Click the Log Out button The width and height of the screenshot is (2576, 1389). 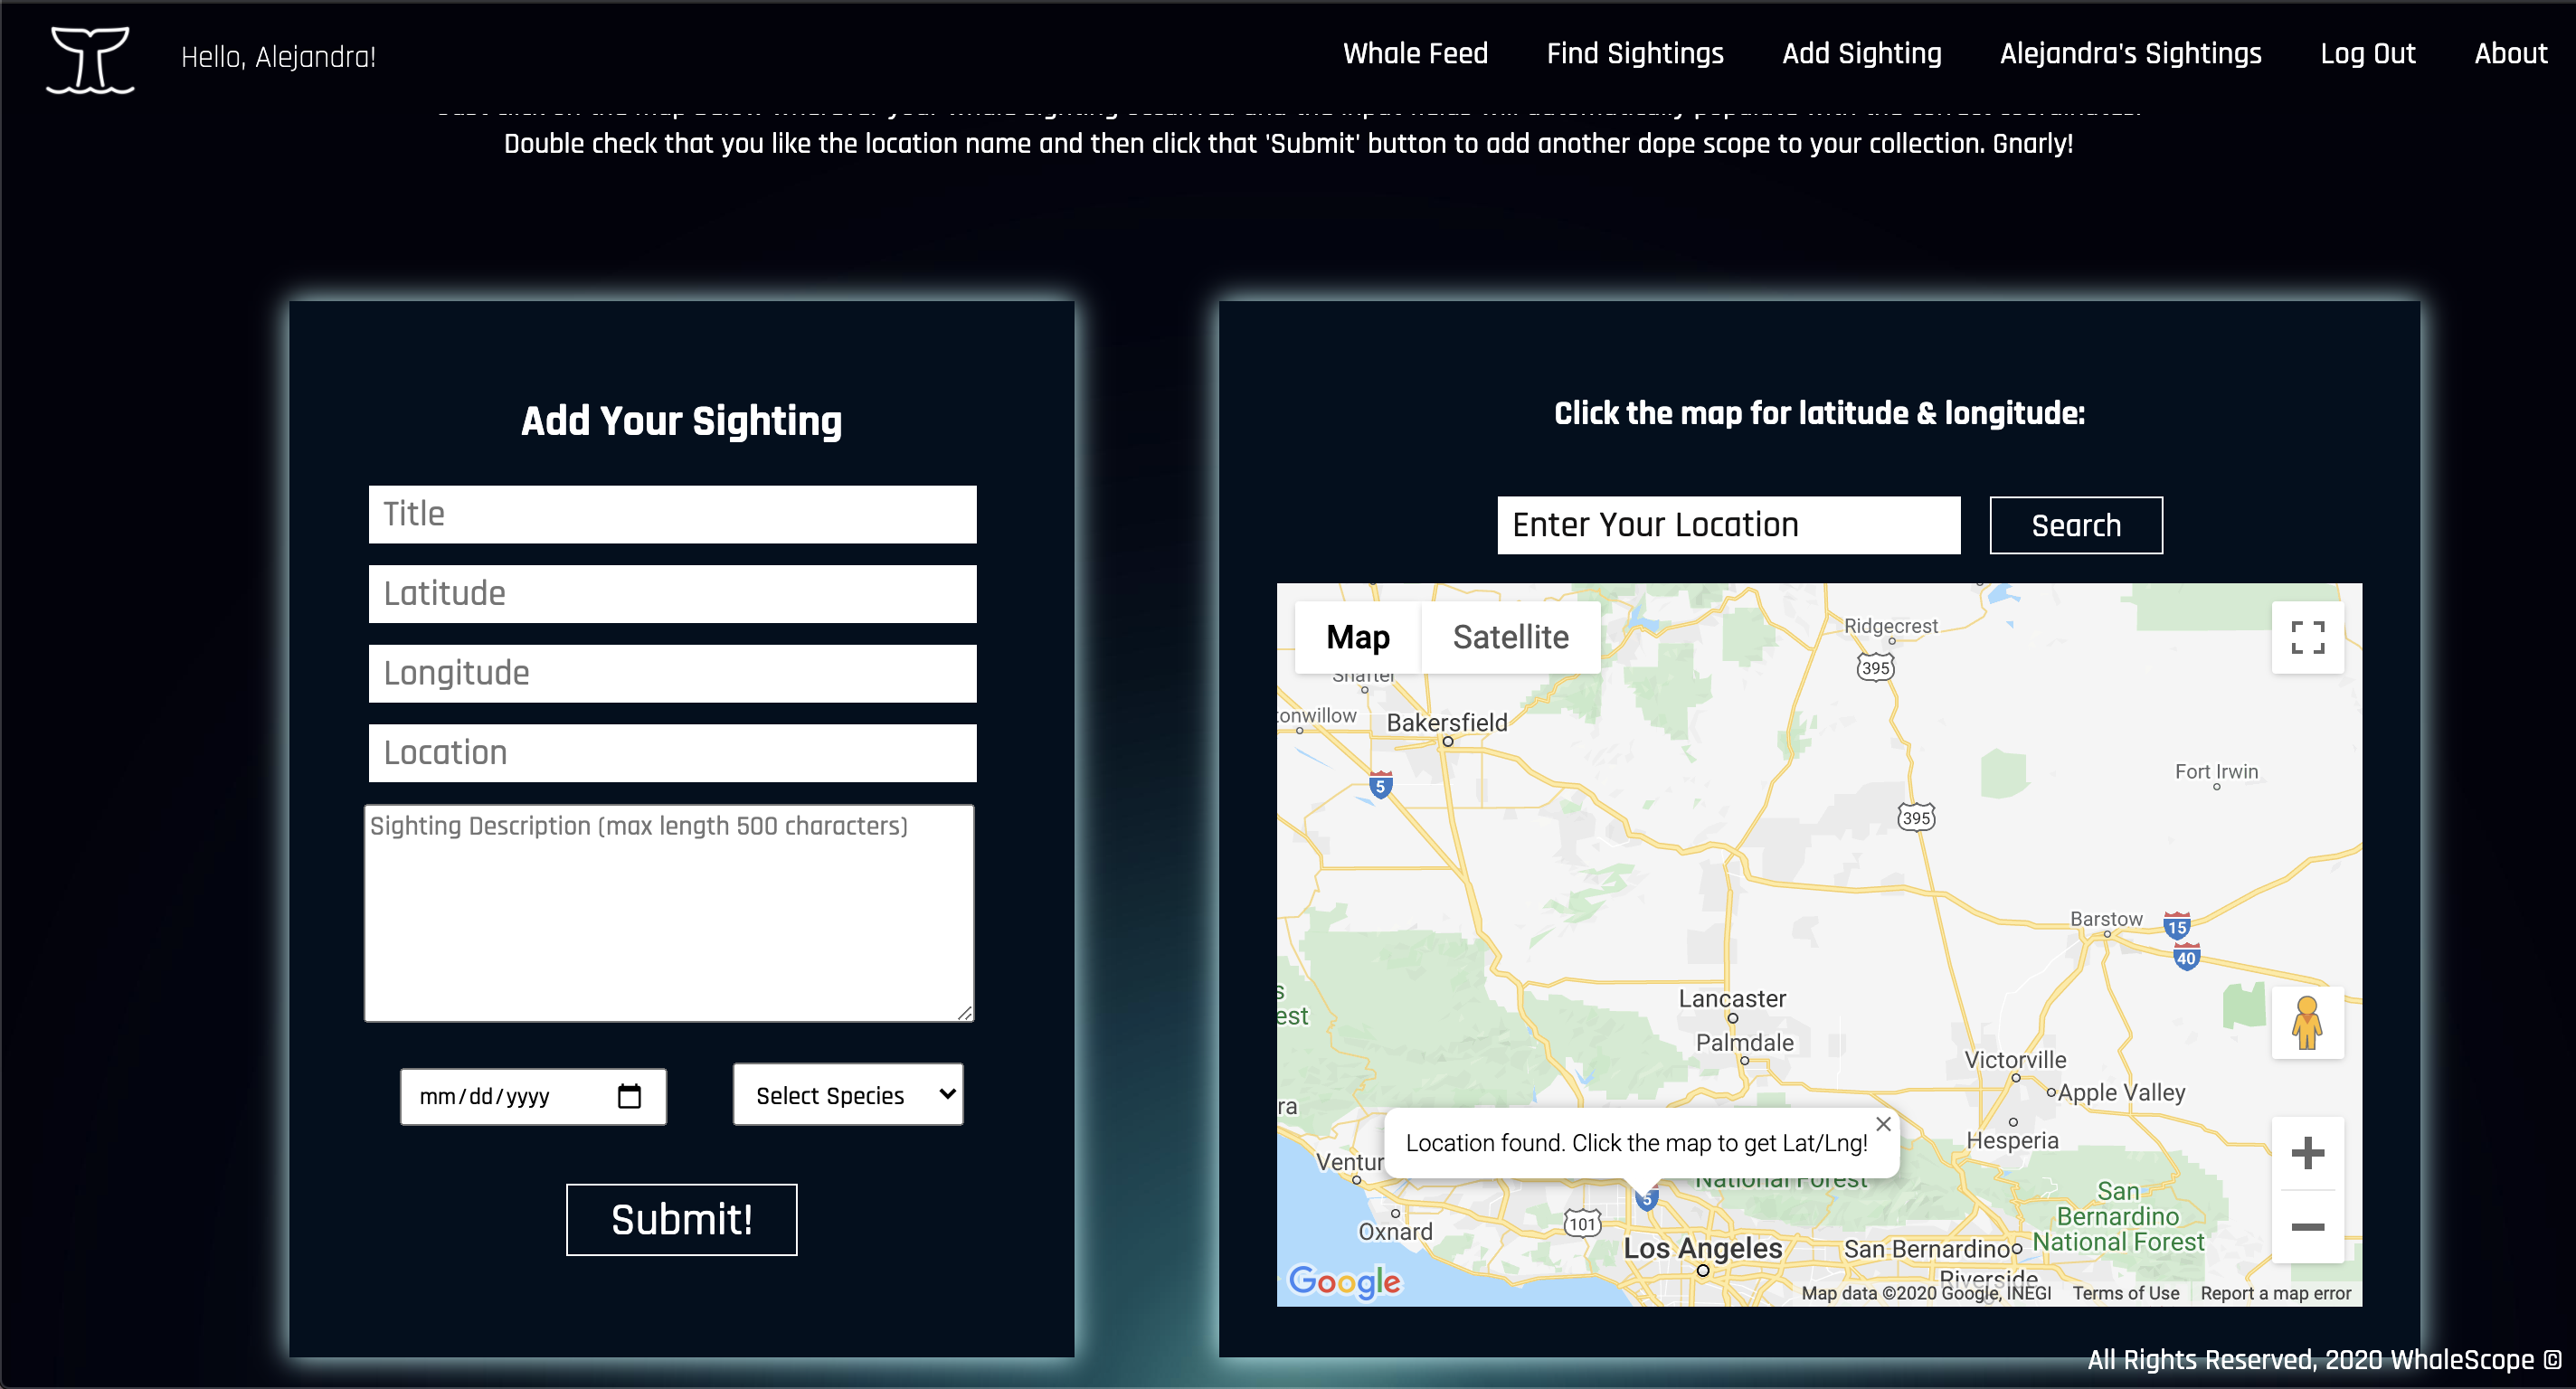pyautogui.click(x=2364, y=55)
